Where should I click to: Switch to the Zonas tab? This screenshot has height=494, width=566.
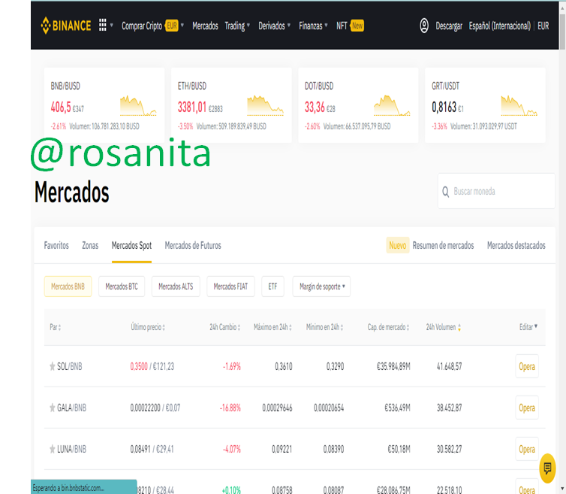point(90,246)
